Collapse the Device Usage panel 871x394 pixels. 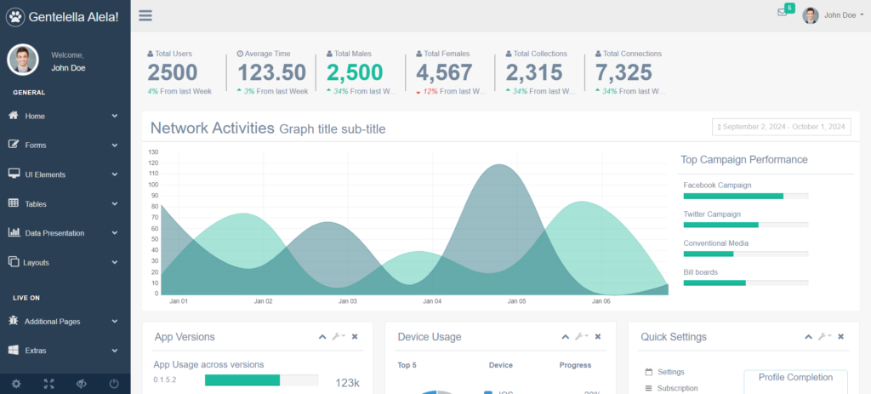(x=566, y=337)
